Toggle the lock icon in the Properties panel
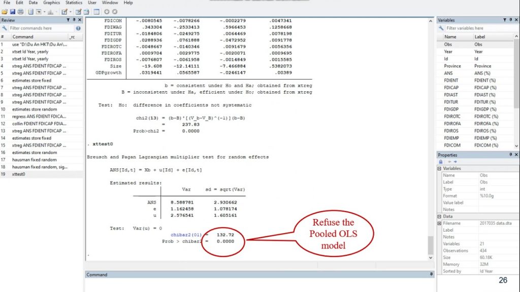The height and width of the screenshot is (292, 520). (441, 162)
